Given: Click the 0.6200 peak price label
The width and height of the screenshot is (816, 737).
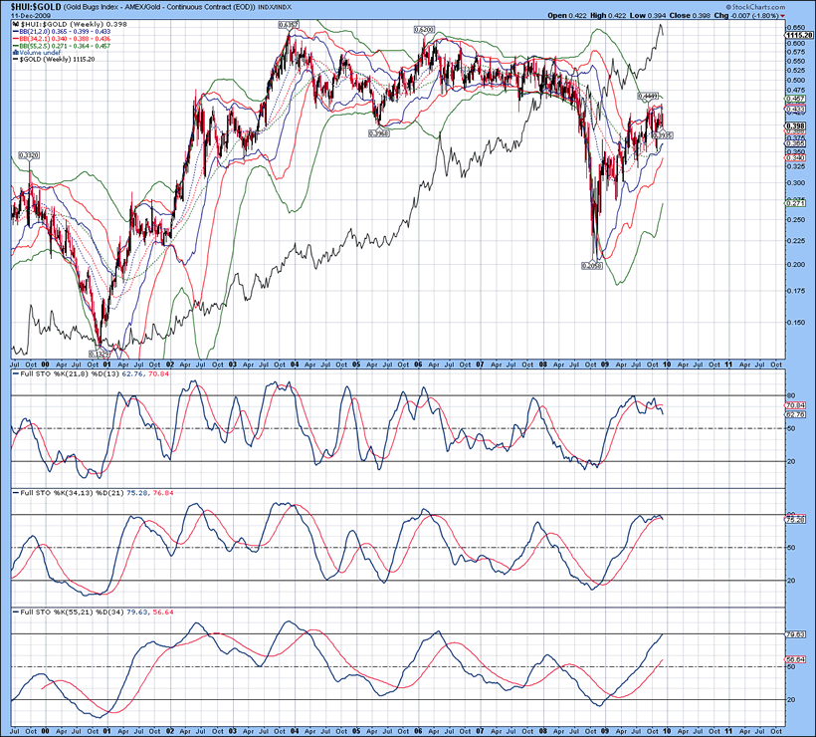Looking at the screenshot, I should (425, 31).
